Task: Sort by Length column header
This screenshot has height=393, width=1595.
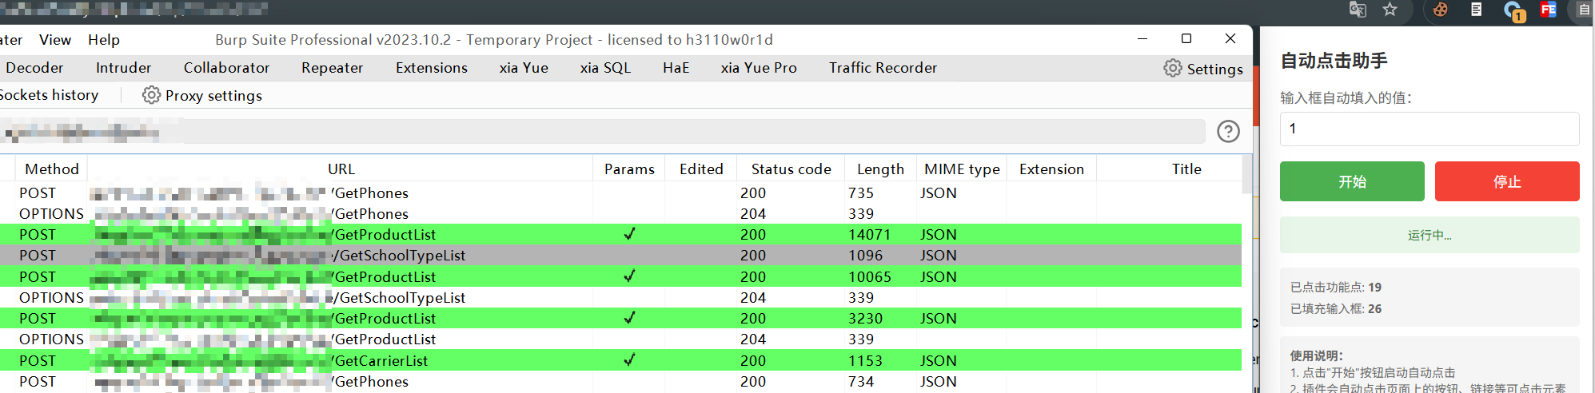Action: pos(879,169)
